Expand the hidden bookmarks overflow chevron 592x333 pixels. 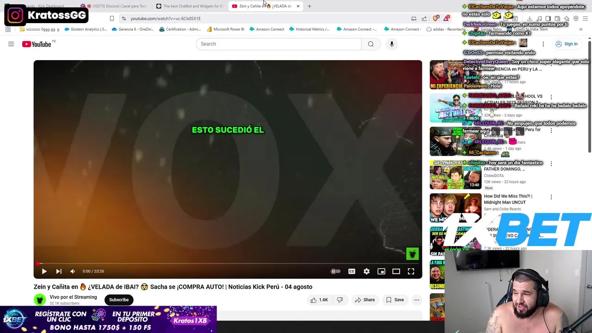click(x=580, y=29)
